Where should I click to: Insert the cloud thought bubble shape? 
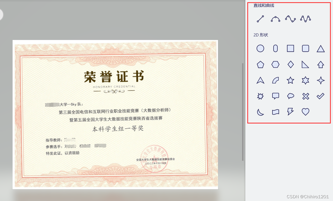pos(291,96)
